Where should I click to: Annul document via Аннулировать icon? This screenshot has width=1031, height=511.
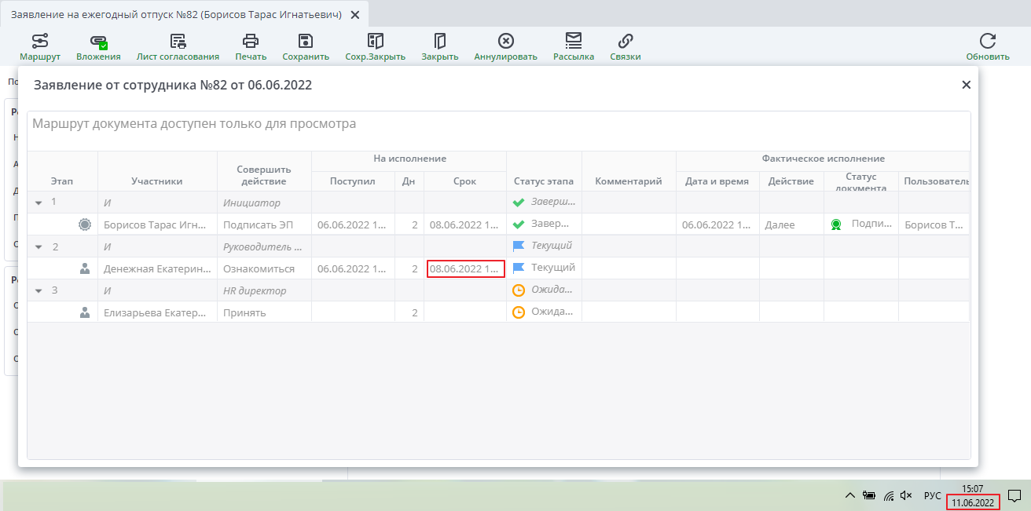point(505,46)
